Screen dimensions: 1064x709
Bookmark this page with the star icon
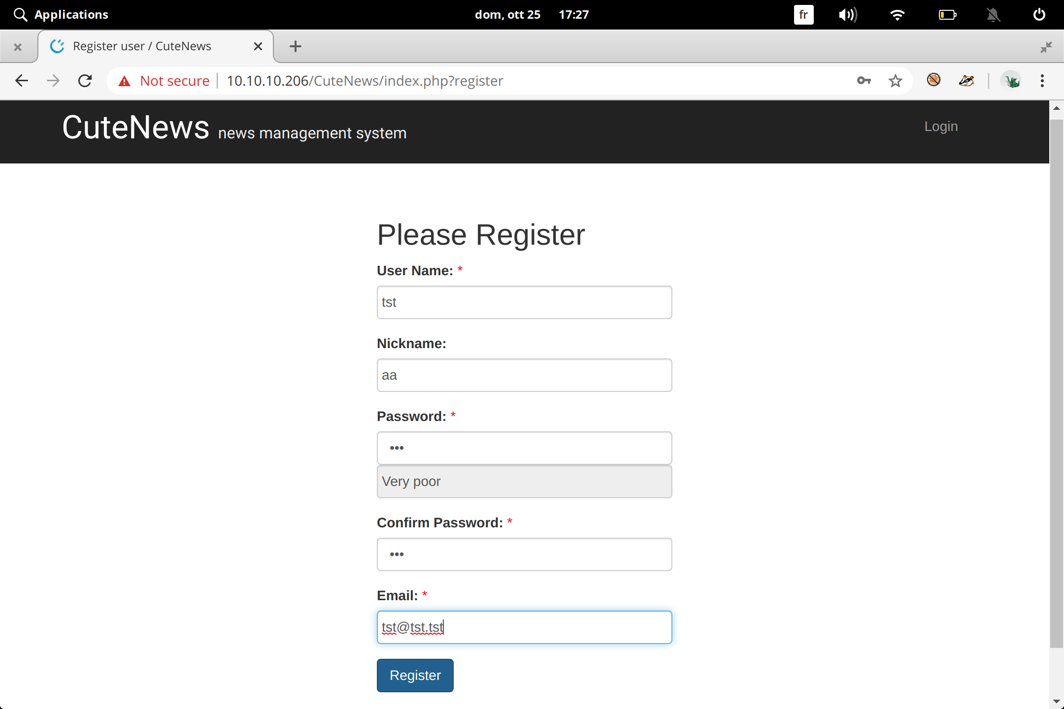pyautogui.click(x=895, y=81)
